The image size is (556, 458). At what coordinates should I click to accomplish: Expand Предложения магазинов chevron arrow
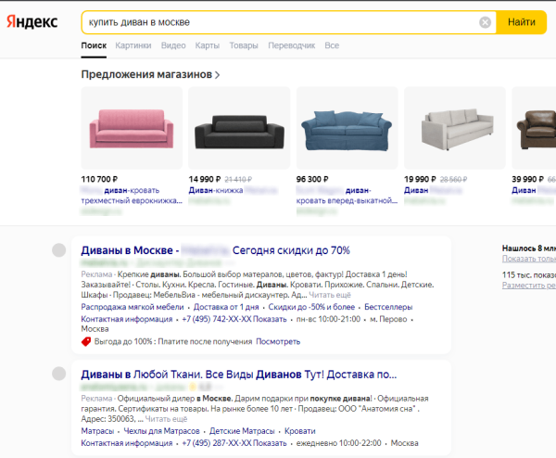tap(218, 75)
